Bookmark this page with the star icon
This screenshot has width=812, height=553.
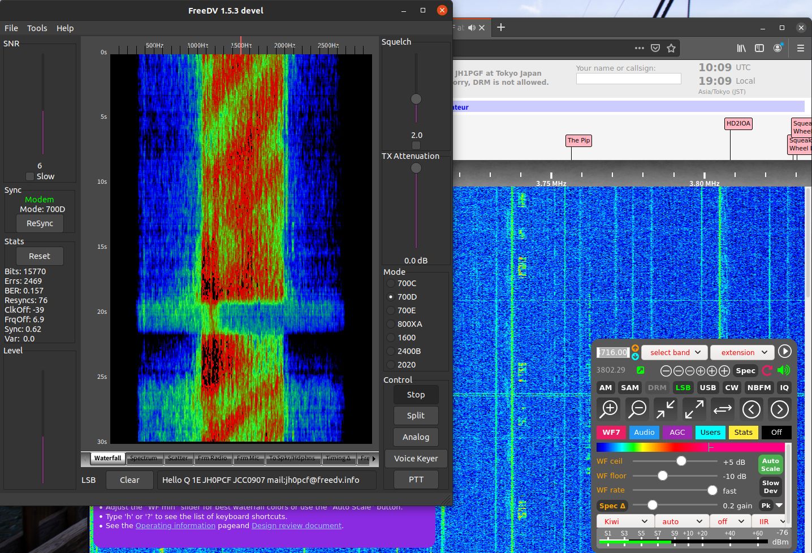(x=671, y=48)
